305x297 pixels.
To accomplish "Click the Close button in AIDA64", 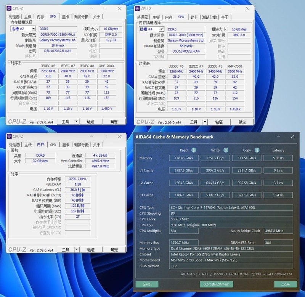I will 285,284.
